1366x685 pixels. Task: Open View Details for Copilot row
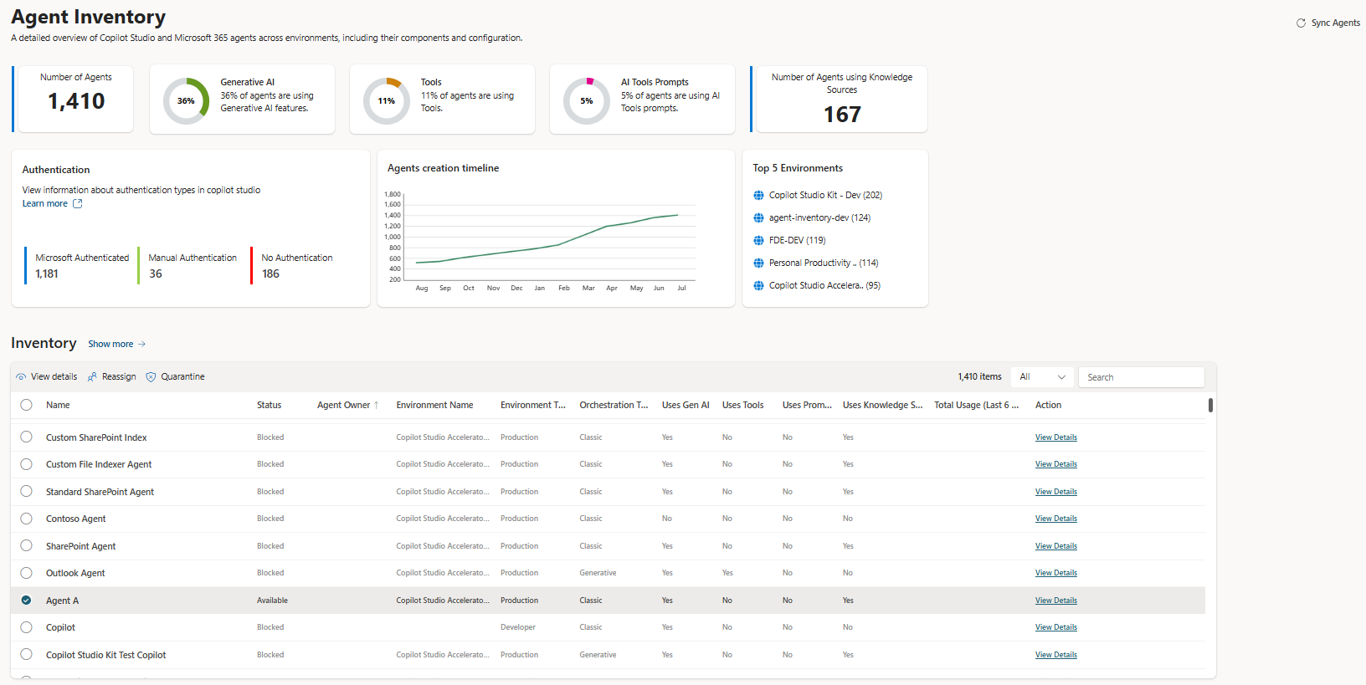pyautogui.click(x=1055, y=627)
